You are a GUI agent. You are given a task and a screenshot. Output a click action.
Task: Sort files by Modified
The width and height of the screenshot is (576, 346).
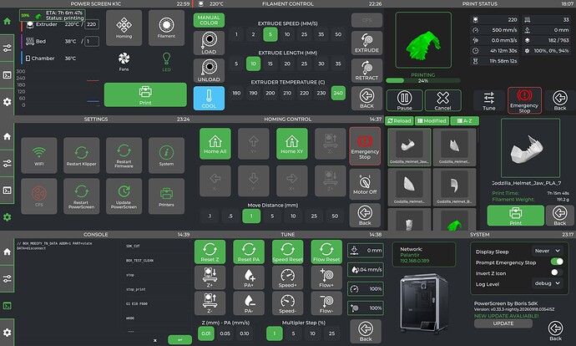pyautogui.click(x=432, y=120)
